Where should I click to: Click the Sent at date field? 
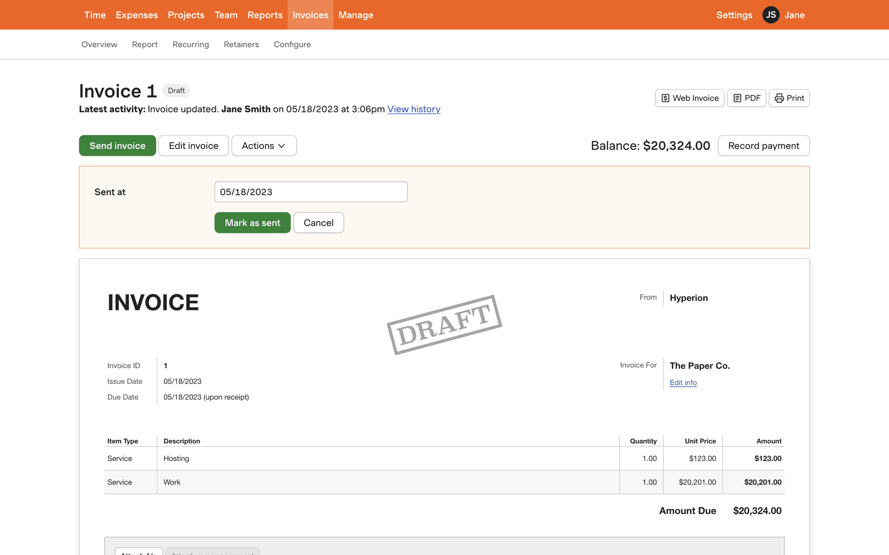311,192
